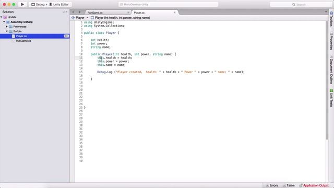This screenshot has height=188, width=334.
Task: Navigate back with the left arrow
Action: click(x=73, y=12)
